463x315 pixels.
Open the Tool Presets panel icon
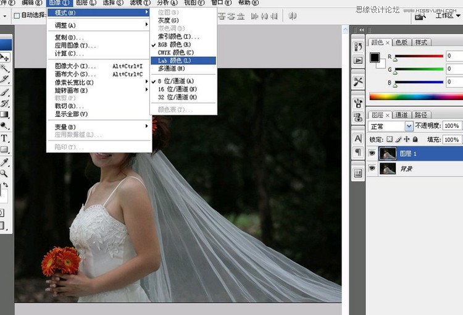pyautogui.click(x=358, y=82)
